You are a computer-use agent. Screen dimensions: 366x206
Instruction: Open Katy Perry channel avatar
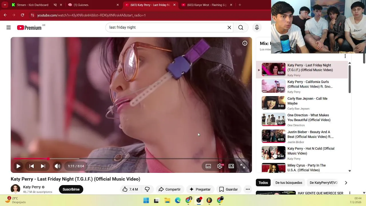click(15, 189)
